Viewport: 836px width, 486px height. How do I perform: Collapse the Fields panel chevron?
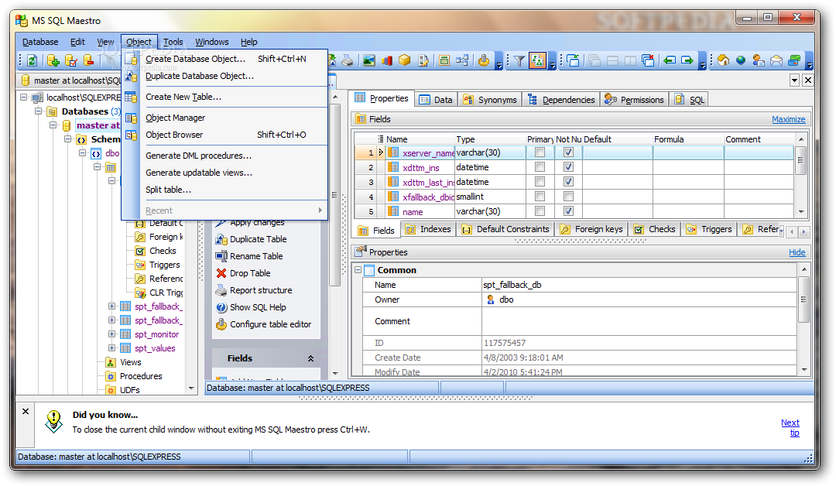tap(310, 358)
